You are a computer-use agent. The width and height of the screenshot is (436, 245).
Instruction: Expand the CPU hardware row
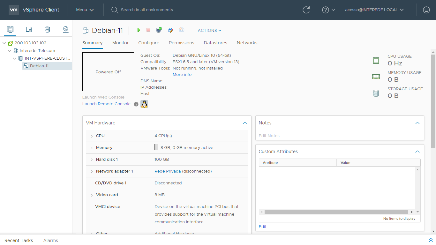point(92,136)
